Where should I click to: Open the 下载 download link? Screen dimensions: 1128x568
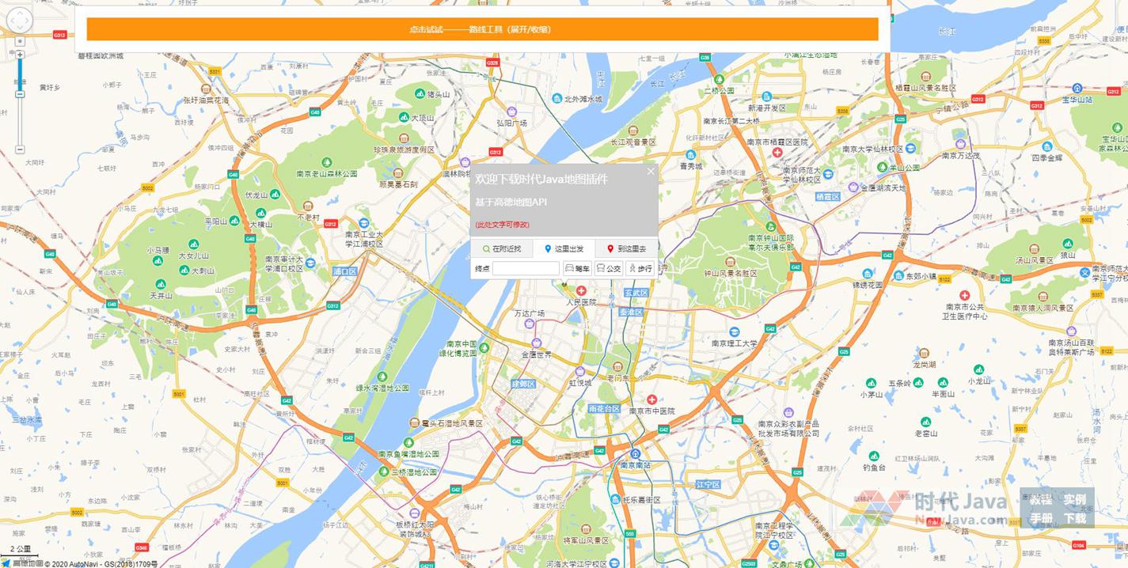[1074, 519]
